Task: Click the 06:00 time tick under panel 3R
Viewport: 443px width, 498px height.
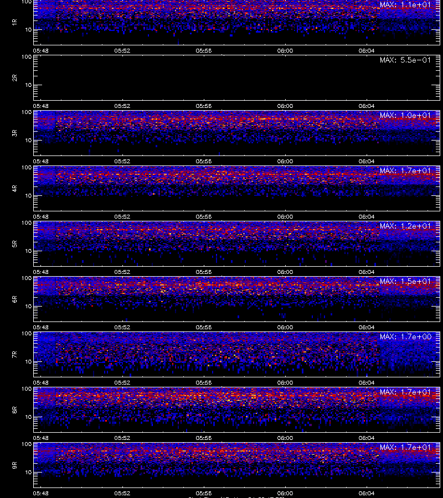Action: [x=285, y=161]
